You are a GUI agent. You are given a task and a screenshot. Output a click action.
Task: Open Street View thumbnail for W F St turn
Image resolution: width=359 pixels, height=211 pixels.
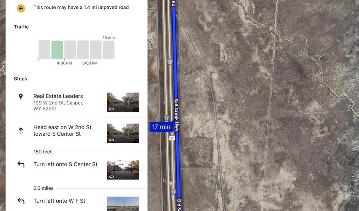coord(123,204)
